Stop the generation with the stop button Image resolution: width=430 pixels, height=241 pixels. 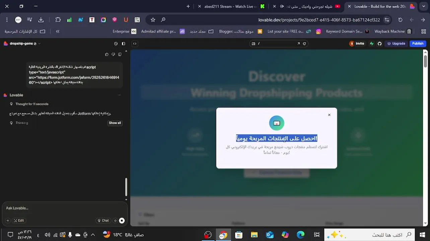(x=122, y=221)
